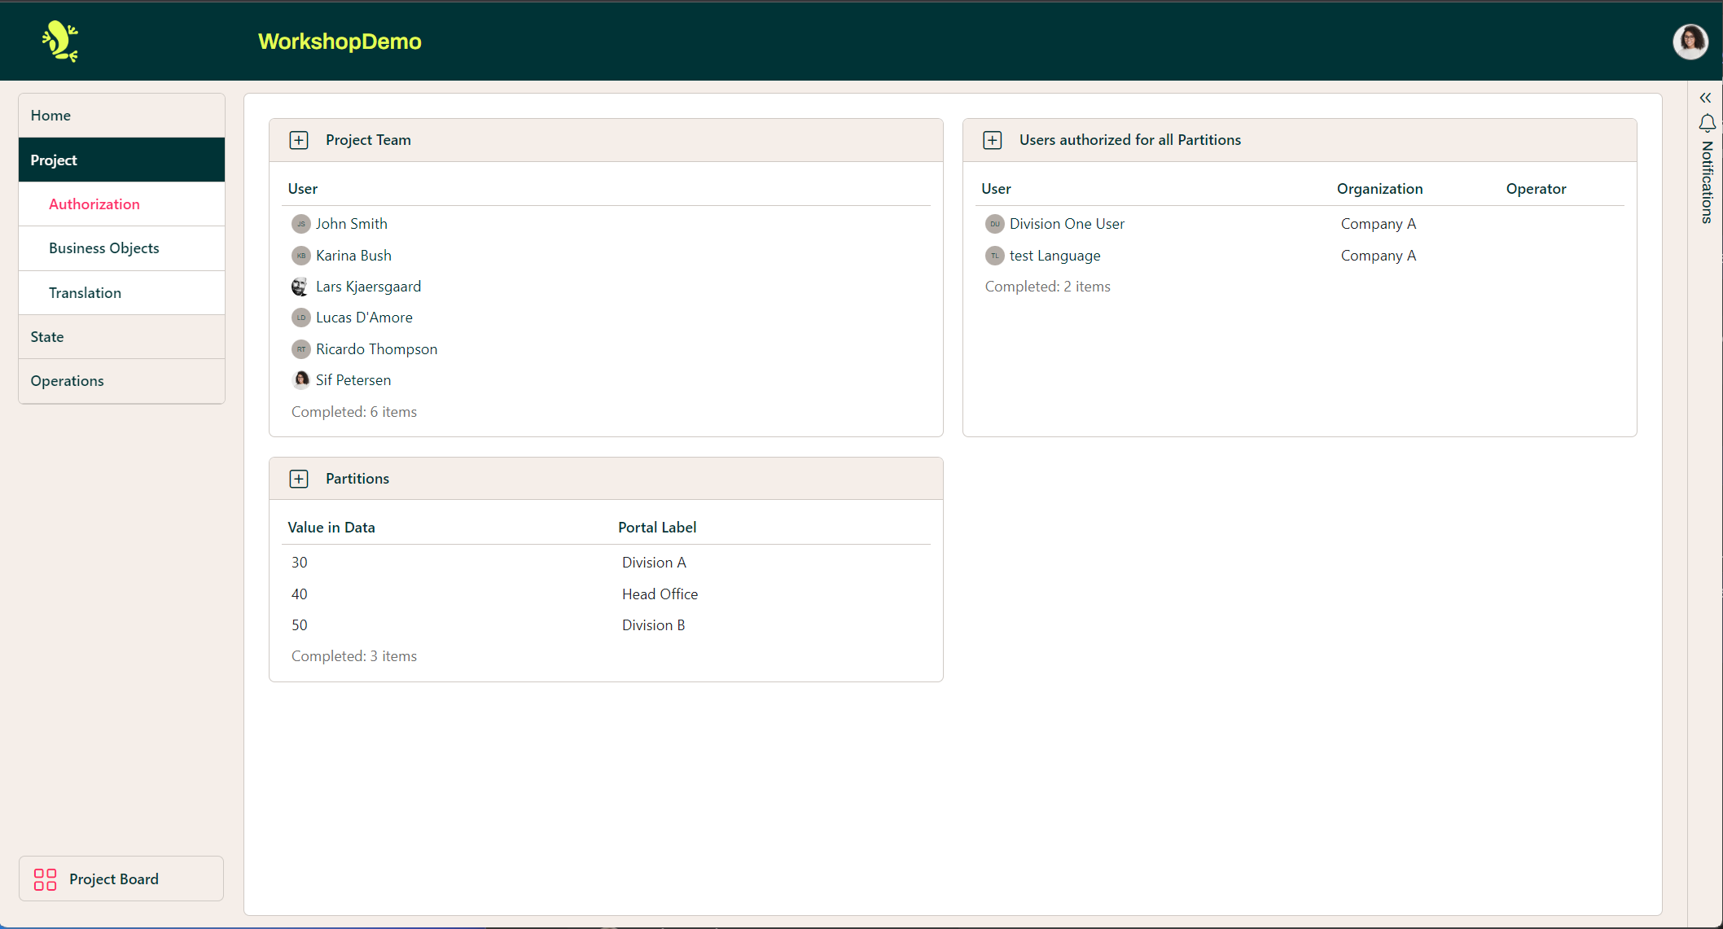This screenshot has height=929, width=1723.
Task: Open the Notifications bell
Action: (x=1707, y=123)
